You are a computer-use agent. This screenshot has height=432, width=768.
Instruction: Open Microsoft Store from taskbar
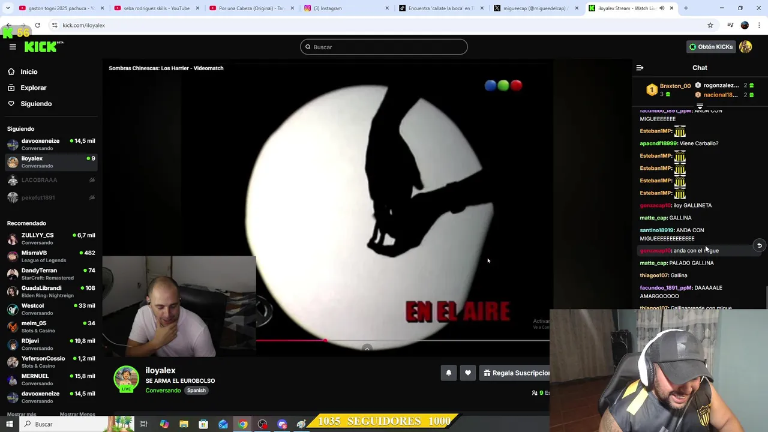click(x=203, y=424)
